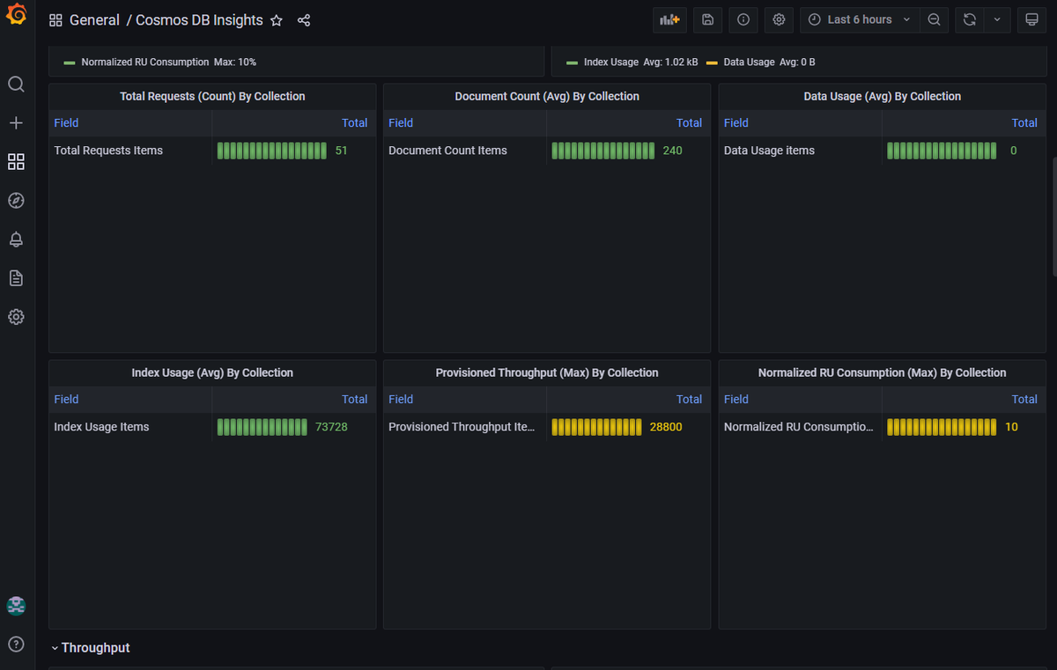1057x670 pixels.
Task: Sort Index Usage table by Total column
Action: pos(355,399)
